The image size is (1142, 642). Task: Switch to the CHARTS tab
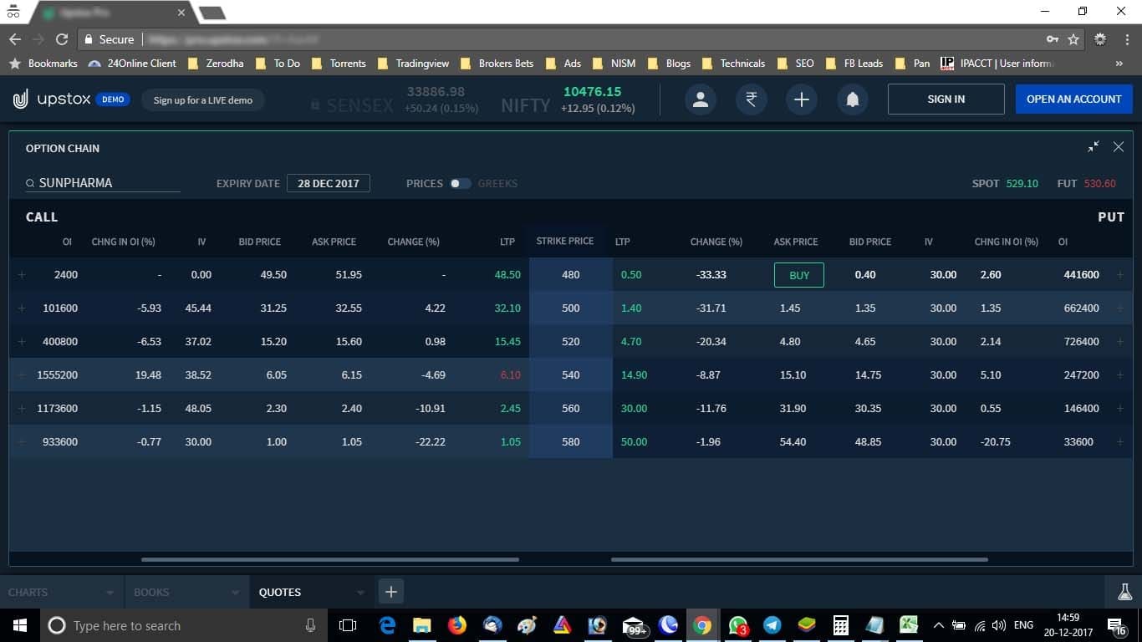28,592
